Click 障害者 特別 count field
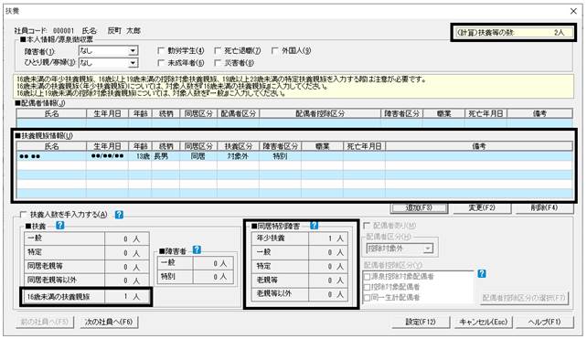Image resolution: width=587 pixels, height=339 pixels. point(213,277)
